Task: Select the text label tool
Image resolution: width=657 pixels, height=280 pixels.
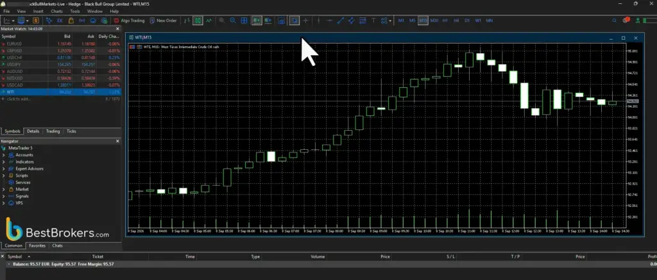Action: click(x=374, y=21)
